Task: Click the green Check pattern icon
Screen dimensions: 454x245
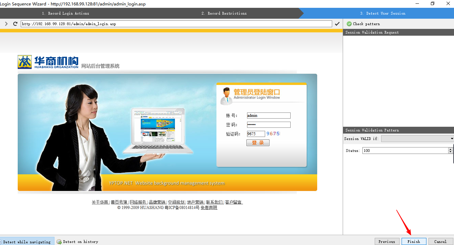Action: pos(349,24)
